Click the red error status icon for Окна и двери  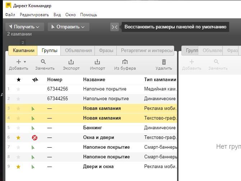pos(34,138)
